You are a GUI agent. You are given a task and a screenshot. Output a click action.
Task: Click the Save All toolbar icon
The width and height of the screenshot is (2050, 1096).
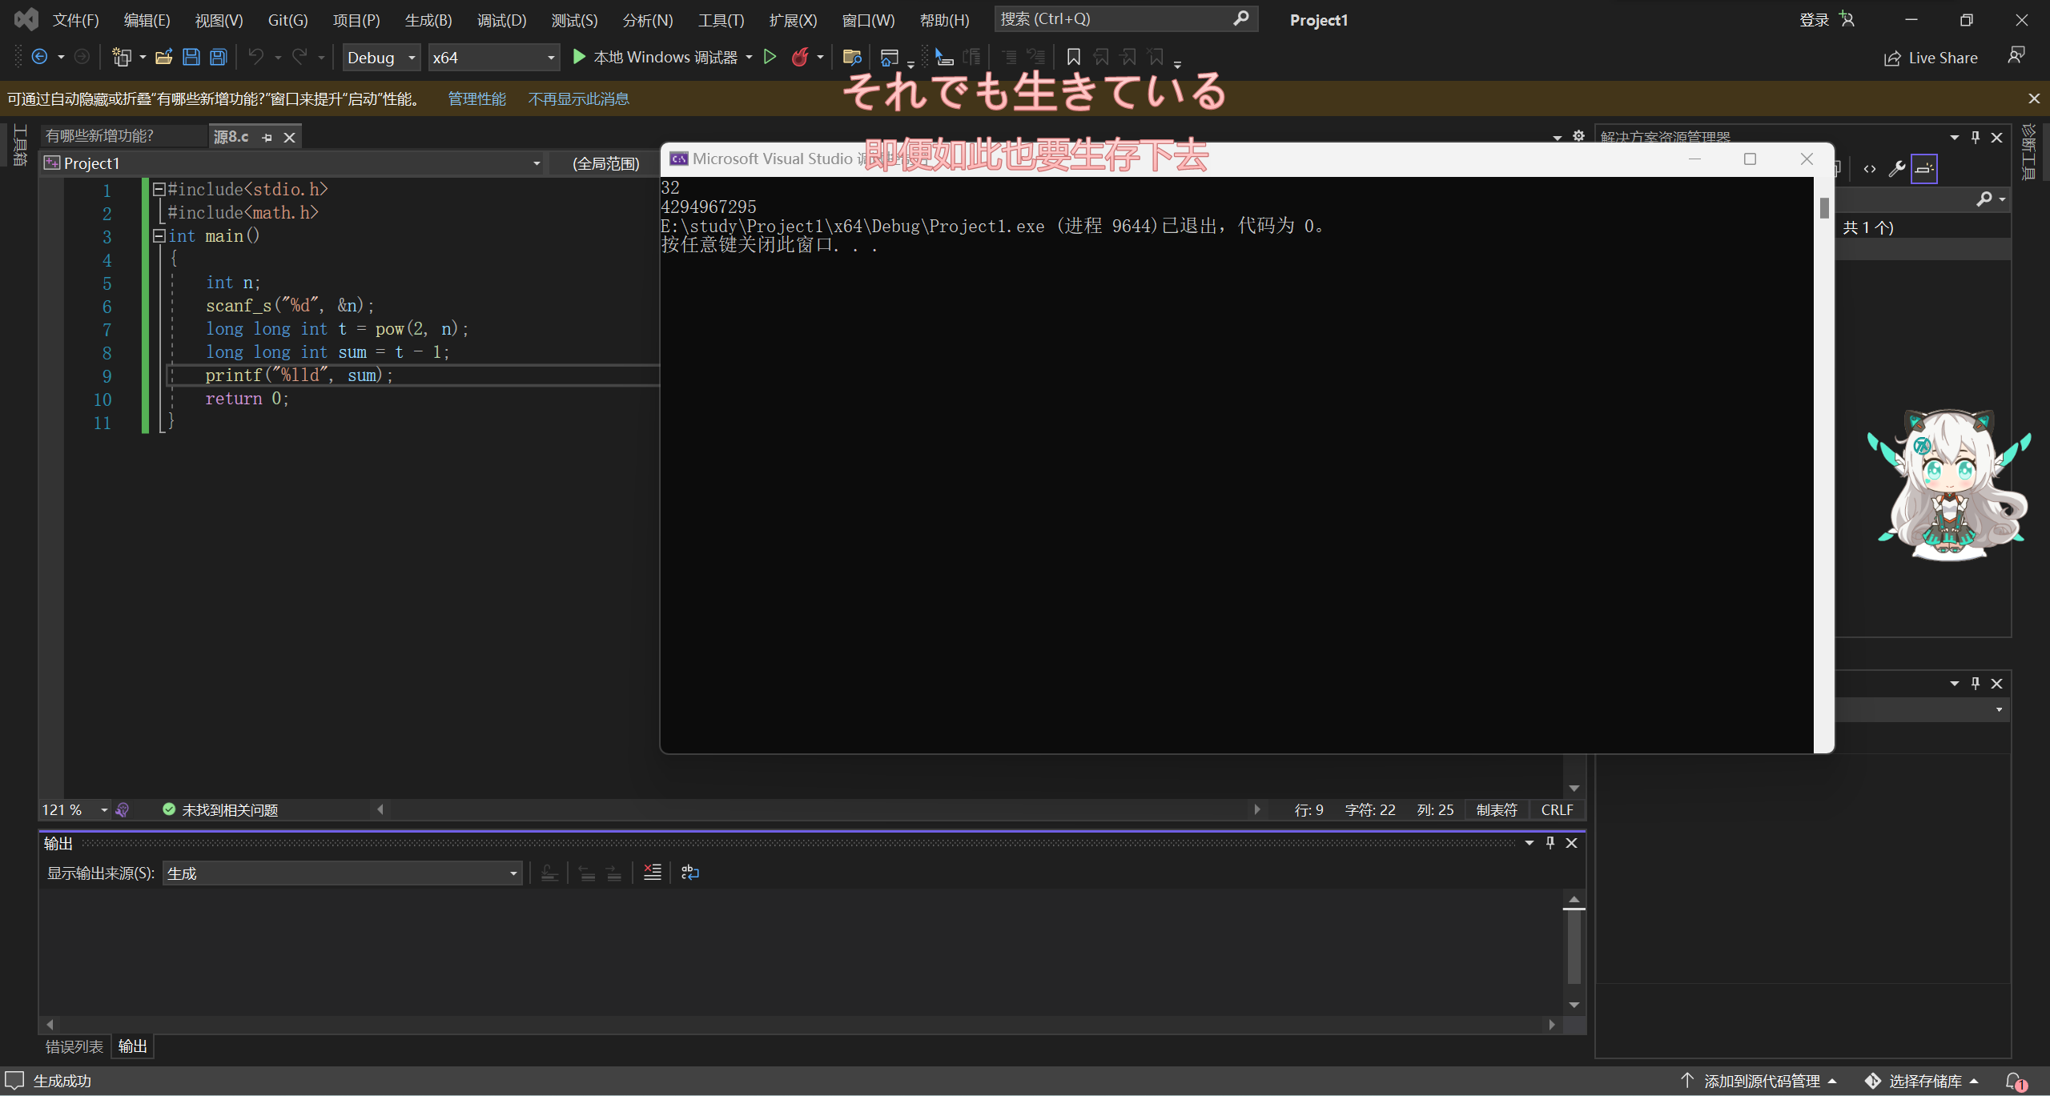(x=218, y=57)
